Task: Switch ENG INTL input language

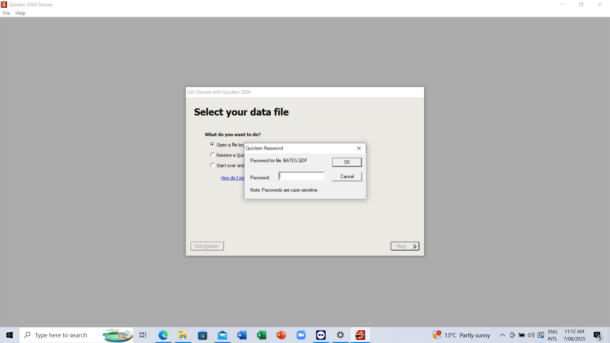Action: pos(553,335)
